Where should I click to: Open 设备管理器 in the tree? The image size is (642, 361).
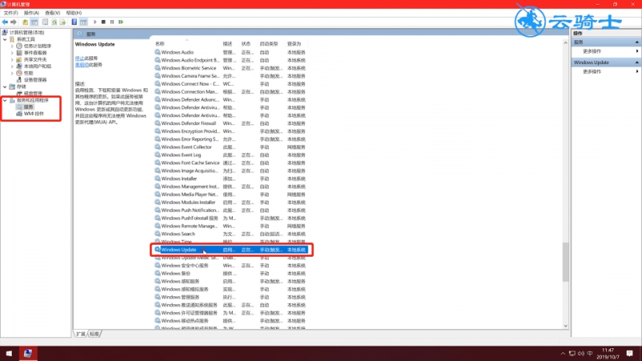click(35, 79)
